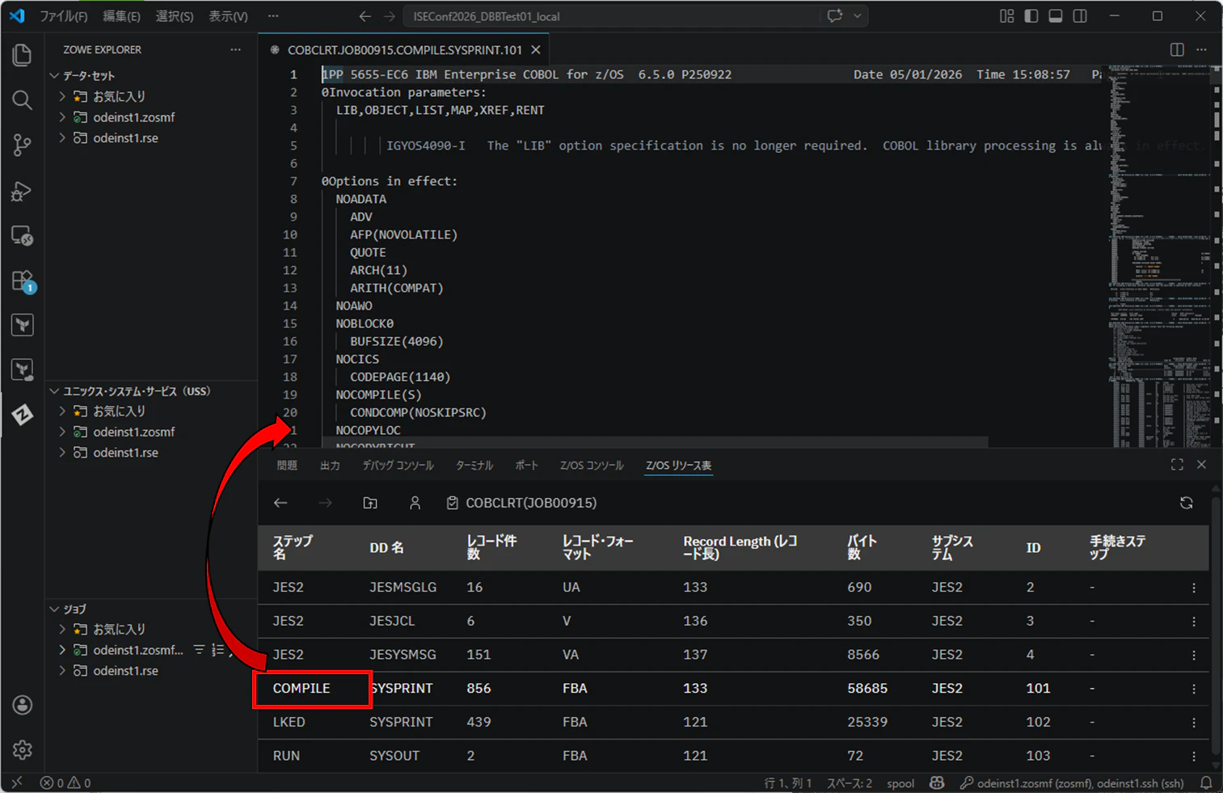Click the person icon in resource table toolbar
1223x793 pixels.
click(x=415, y=503)
